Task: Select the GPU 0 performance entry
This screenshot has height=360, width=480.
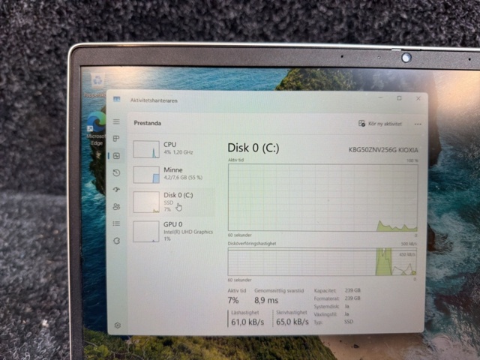Action: (173, 232)
